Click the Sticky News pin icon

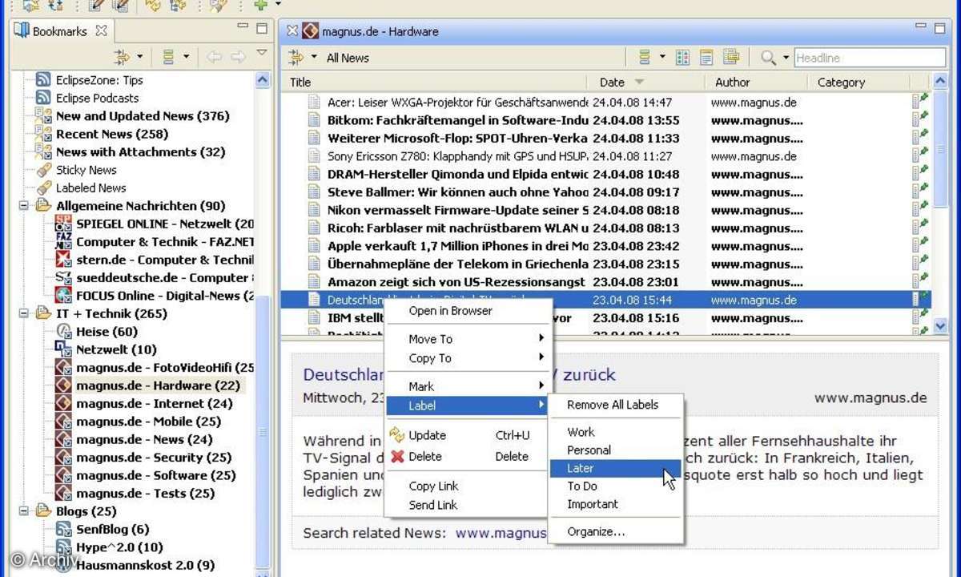[43, 170]
